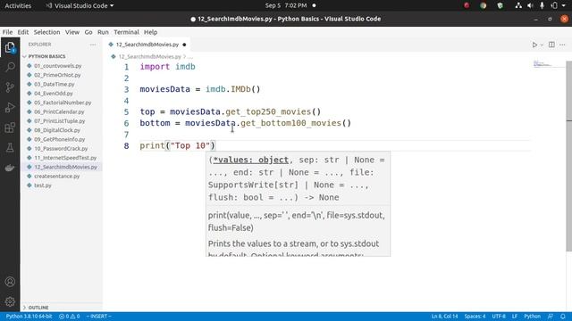The height and width of the screenshot is (321, 572).
Task: Split the editor to the right
Action: [551, 45]
